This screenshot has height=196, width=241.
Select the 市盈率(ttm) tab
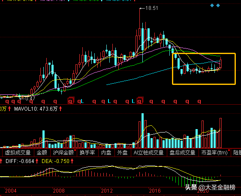214,153
